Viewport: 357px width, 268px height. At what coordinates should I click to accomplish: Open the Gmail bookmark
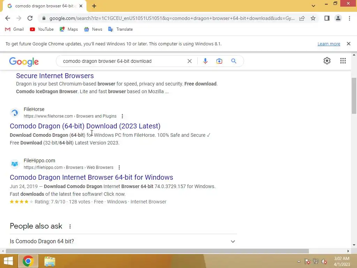(14, 29)
